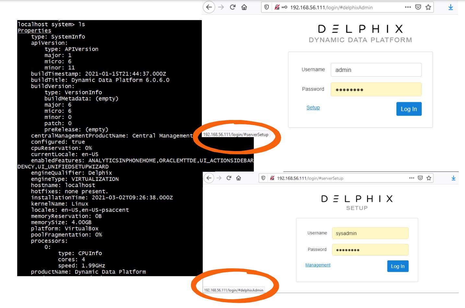Focus the Username field containing sysadmin
Screen dimensions: 465x308
tap(370, 233)
